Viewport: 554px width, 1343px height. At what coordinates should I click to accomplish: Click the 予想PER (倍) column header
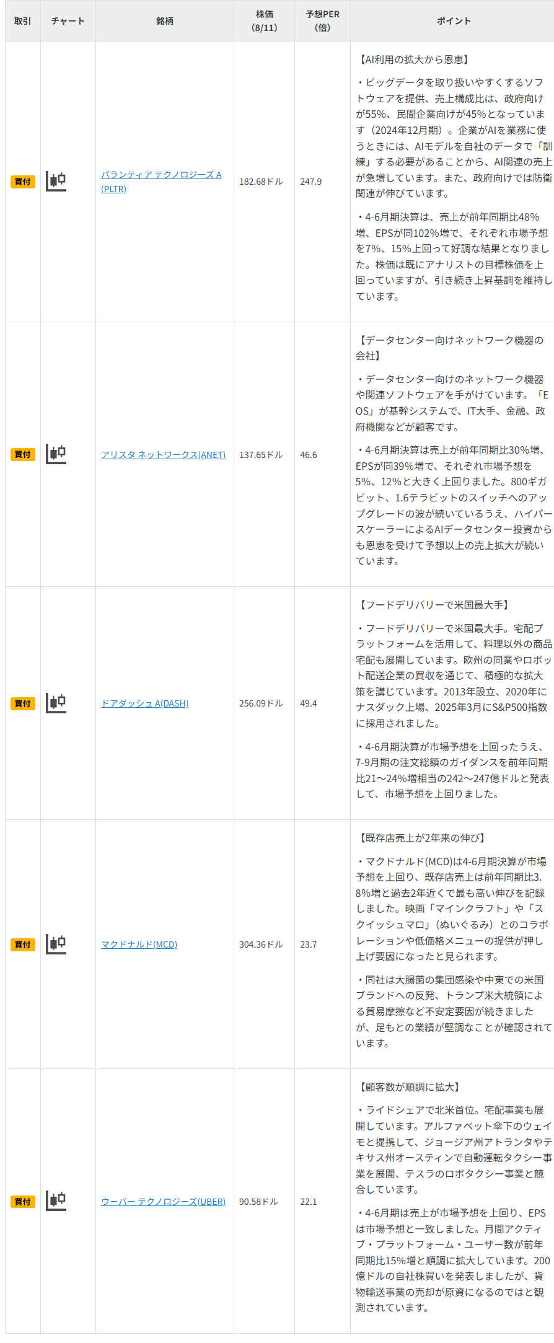322,21
